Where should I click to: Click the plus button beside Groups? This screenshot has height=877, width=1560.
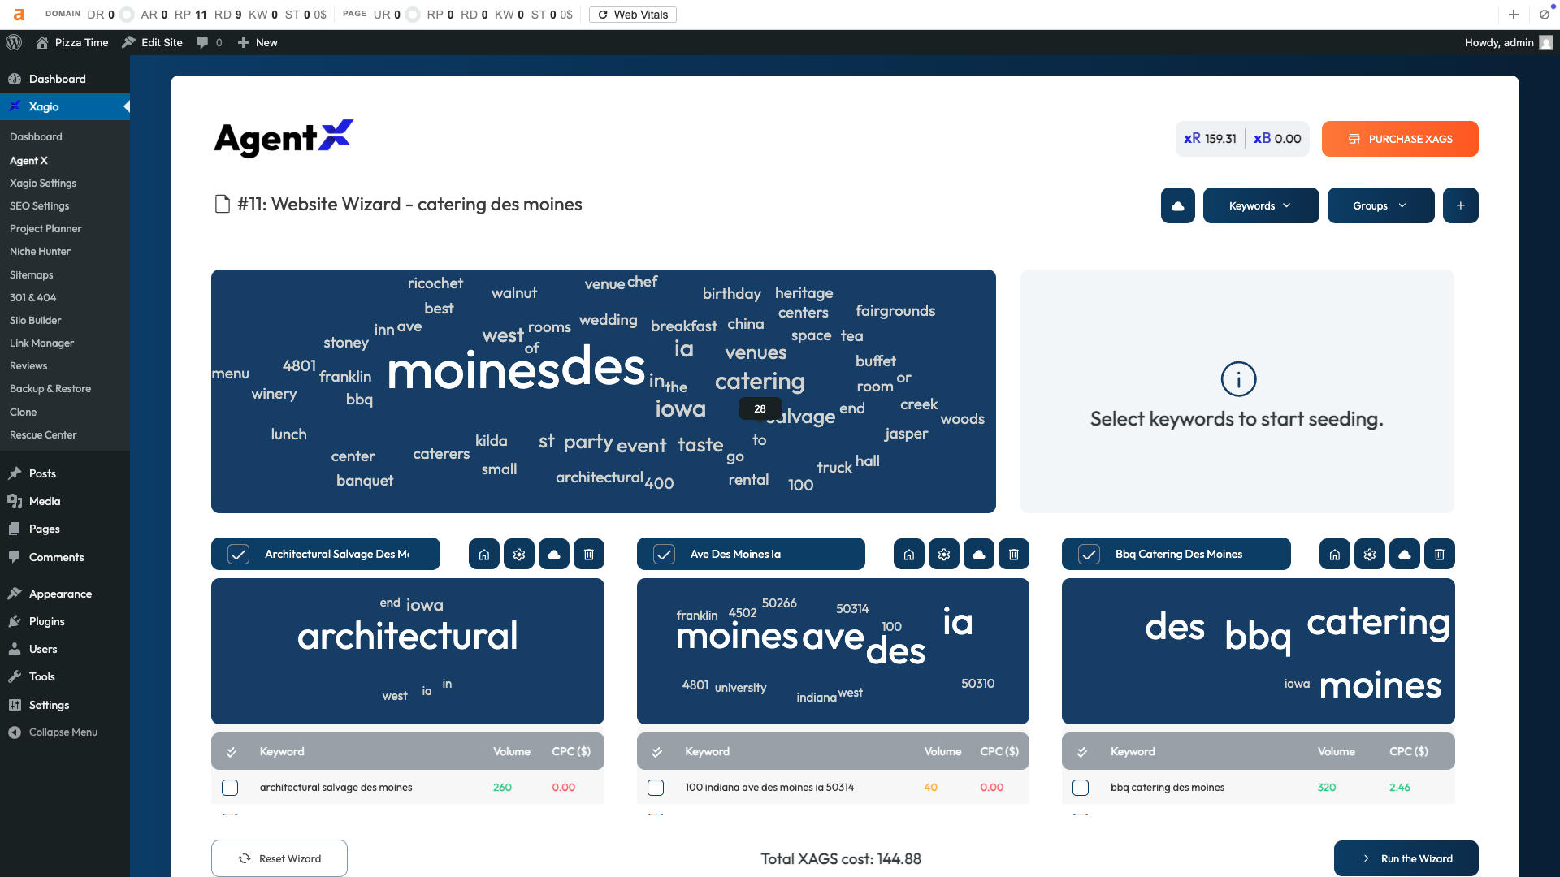click(1460, 205)
